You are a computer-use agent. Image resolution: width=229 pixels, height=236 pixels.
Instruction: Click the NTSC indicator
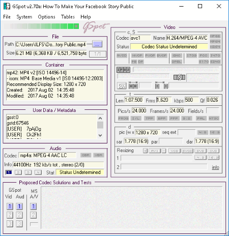click(x=214, y=118)
